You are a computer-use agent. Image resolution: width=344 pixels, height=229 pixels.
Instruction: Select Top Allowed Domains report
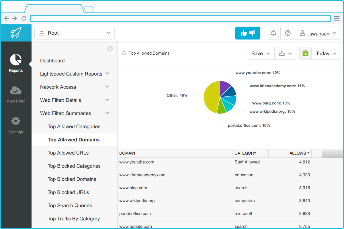[x=74, y=140]
